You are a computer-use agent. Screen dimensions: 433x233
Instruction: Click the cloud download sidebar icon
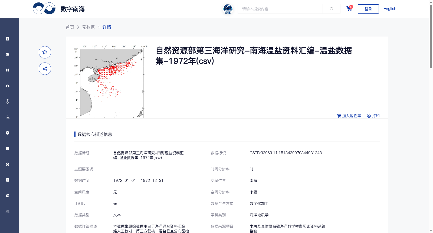(x=8, y=86)
